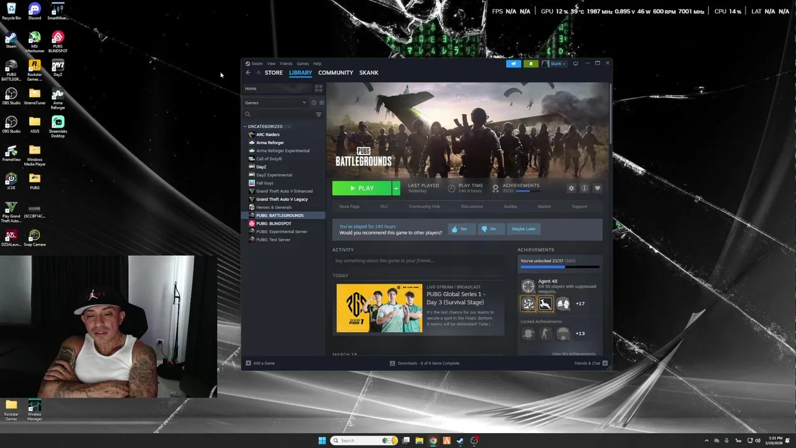Image resolution: width=796 pixels, height=448 pixels.
Task: Open the DLC link
Action: 384,207
